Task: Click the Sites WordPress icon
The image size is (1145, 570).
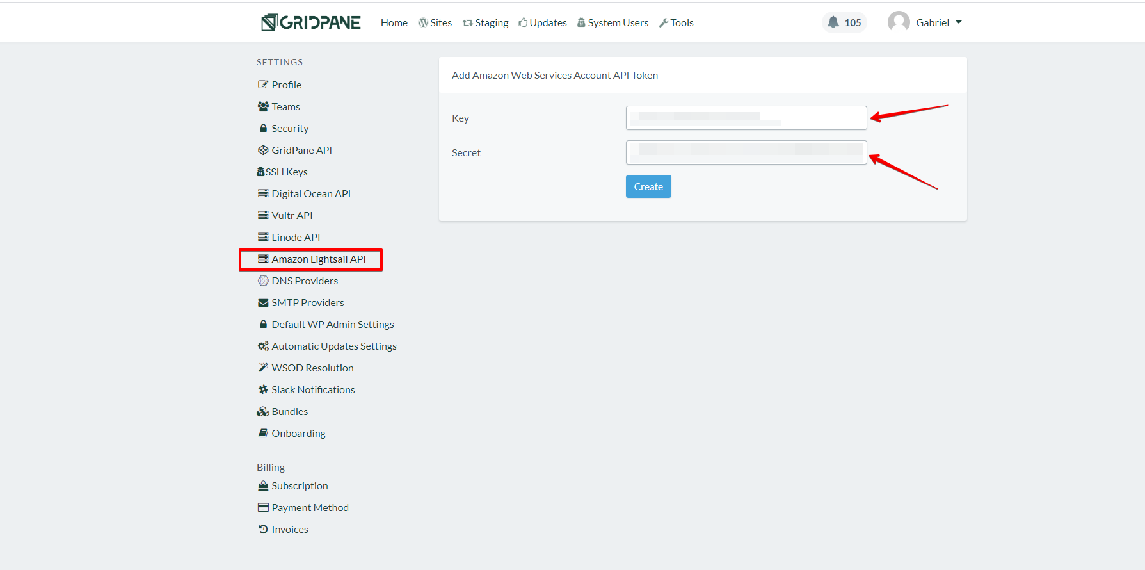Action: click(x=423, y=22)
